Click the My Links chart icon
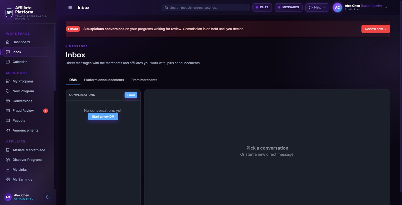 click(x=8, y=170)
